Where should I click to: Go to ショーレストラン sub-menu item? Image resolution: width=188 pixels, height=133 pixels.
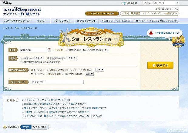point(123,21)
